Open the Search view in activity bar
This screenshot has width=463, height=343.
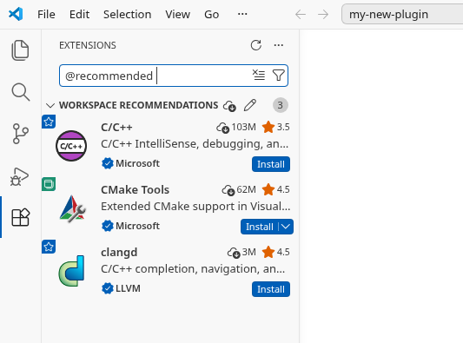[x=20, y=92]
